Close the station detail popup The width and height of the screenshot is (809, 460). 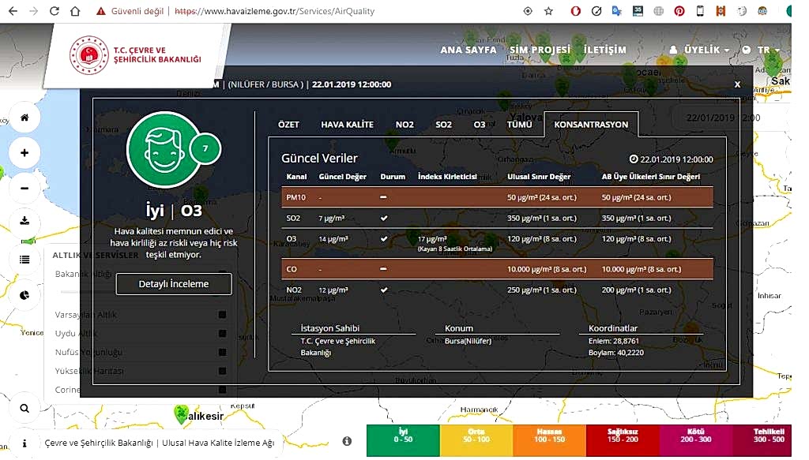click(737, 84)
